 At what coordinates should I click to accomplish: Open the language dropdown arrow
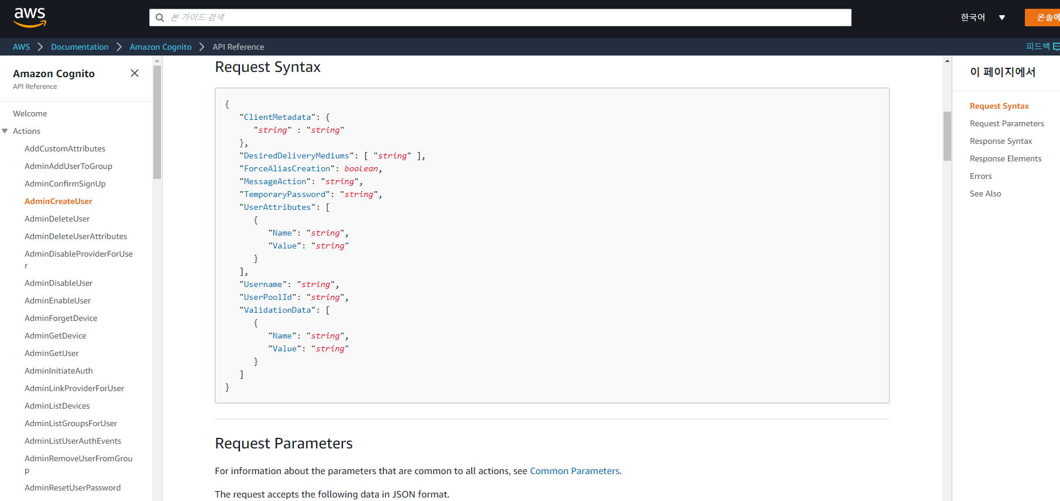[x=1002, y=18]
